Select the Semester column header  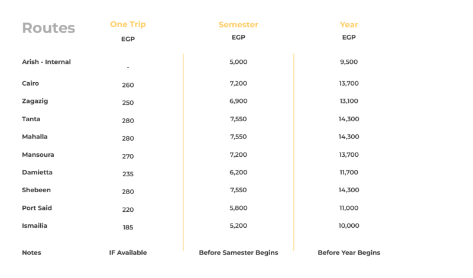coord(238,25)
